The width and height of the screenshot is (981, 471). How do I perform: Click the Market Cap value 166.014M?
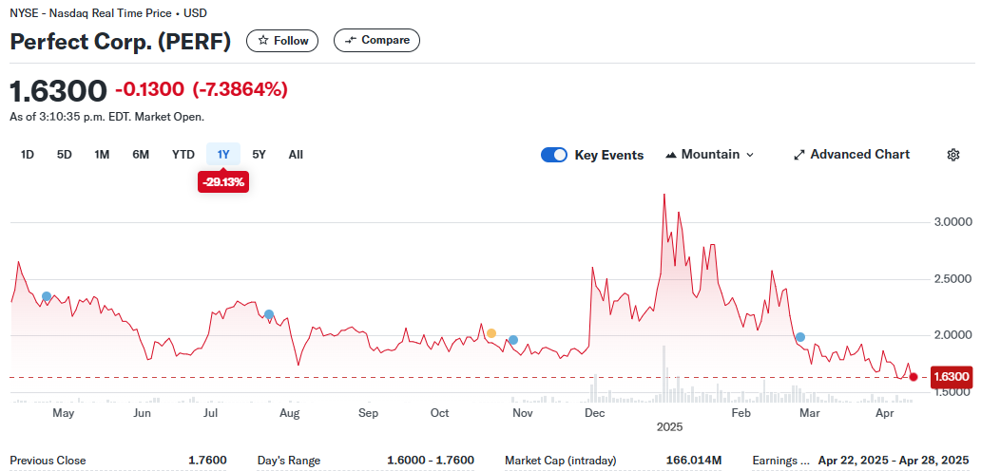pyautogui.click(x=695, y=461)
